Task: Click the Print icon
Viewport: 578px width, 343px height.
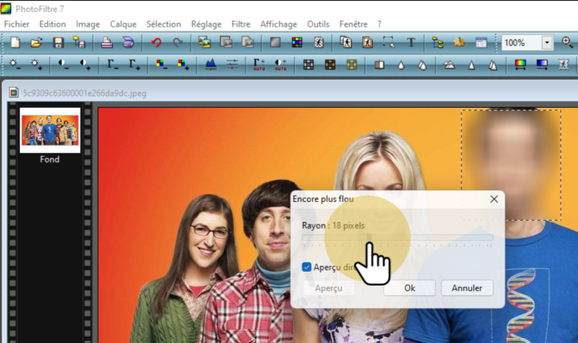Action: pyautogui.click(x=107, y=42)
